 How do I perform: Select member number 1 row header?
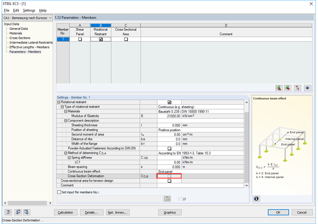63,39
